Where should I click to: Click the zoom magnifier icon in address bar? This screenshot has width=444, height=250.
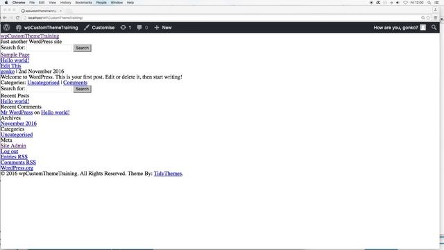click(x=422, y=17)
